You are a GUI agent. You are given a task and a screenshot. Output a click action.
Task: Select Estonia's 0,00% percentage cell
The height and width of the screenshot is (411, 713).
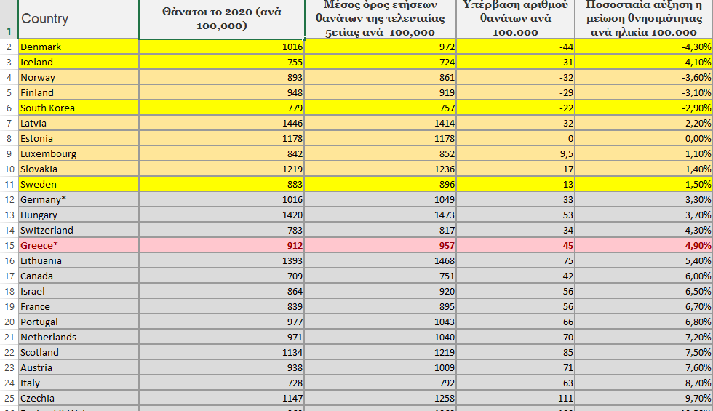(643, 138)
